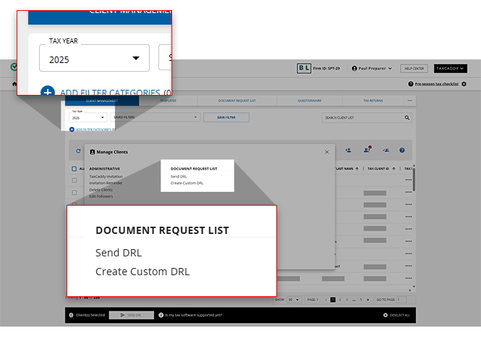Click the search magnifier icon
481x344 pixels.
click(x=407, y=117)
